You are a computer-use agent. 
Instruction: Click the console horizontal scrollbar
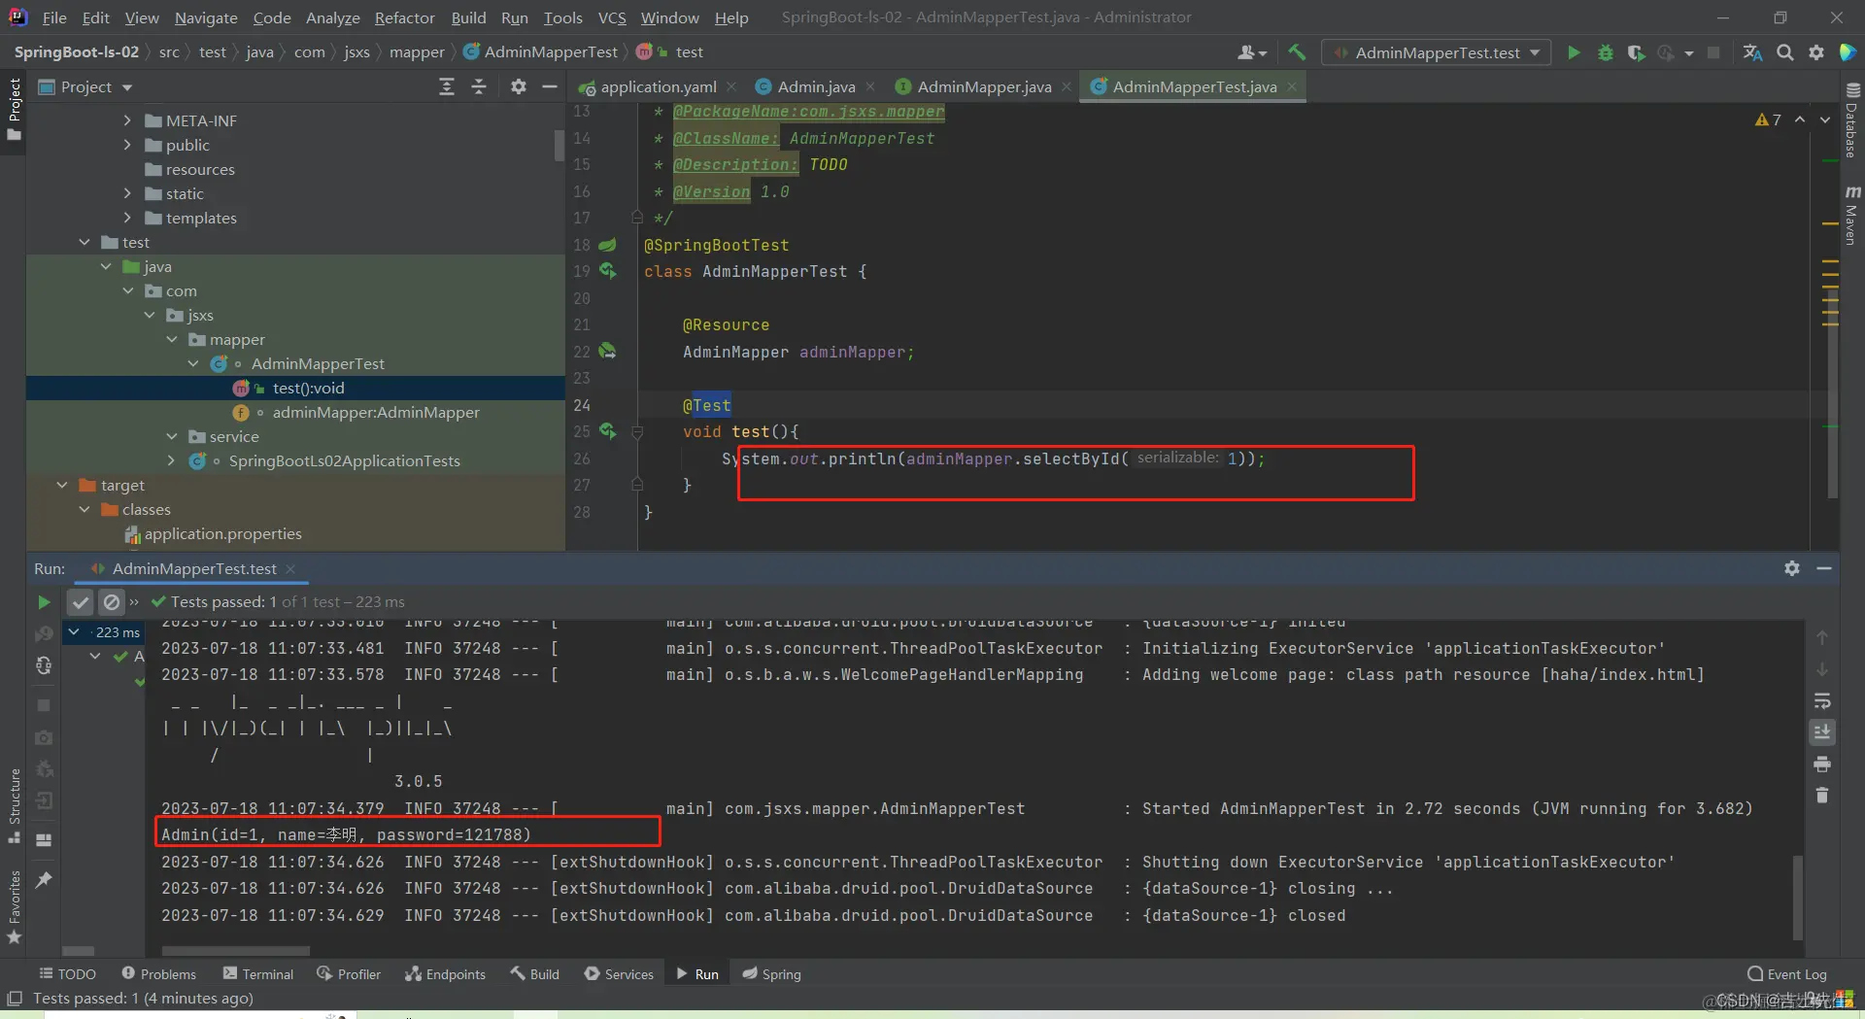pos(235,951)
